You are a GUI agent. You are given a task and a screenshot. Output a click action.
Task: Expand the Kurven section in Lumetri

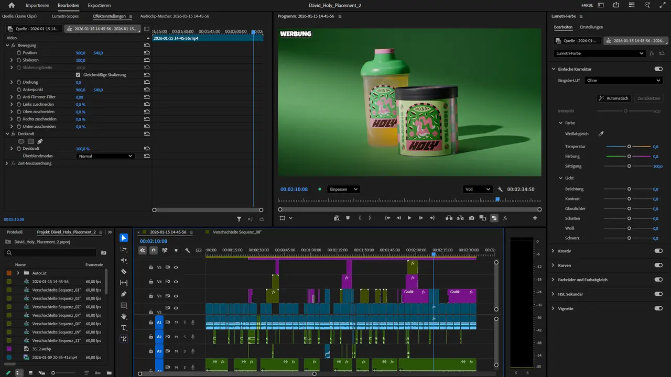(x=564, y=265)
